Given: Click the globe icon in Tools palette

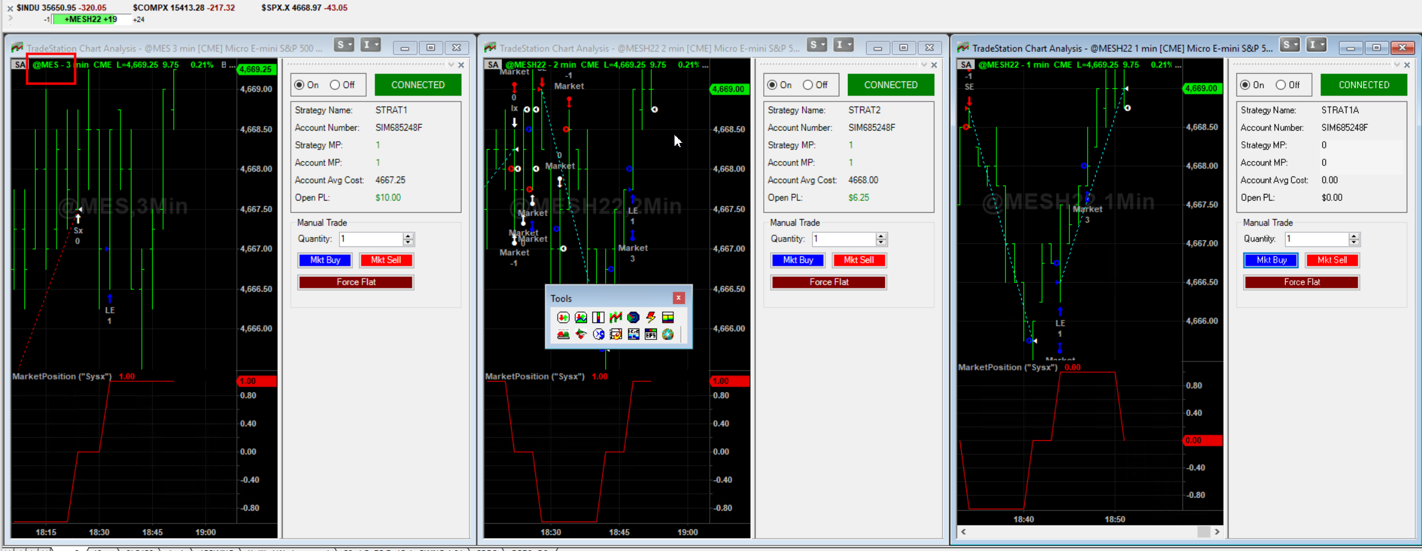Looking at the screenshot, I should pyautogui.click(x=668, y=334).
